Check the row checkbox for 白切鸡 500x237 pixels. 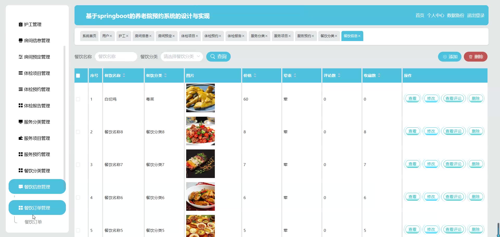click(x=78, y=99)
